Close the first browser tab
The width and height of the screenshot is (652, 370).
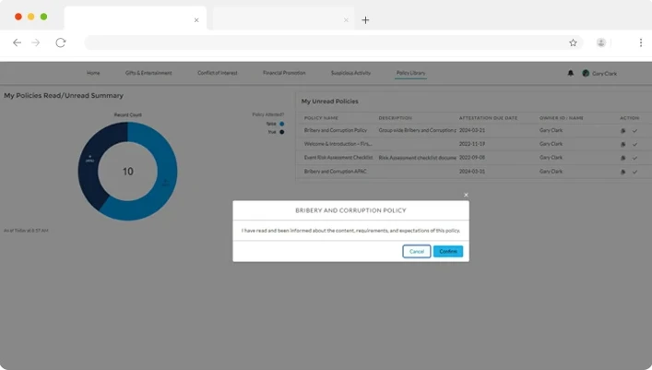click(x=196, y=20)
